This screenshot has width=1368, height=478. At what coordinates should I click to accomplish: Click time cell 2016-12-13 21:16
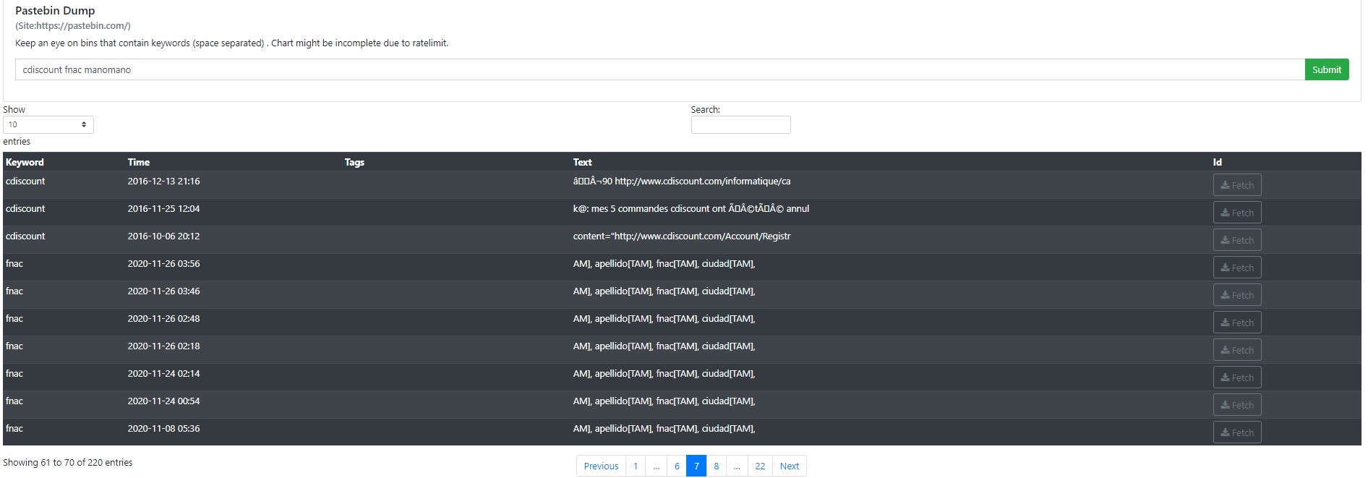coord(163,181)
